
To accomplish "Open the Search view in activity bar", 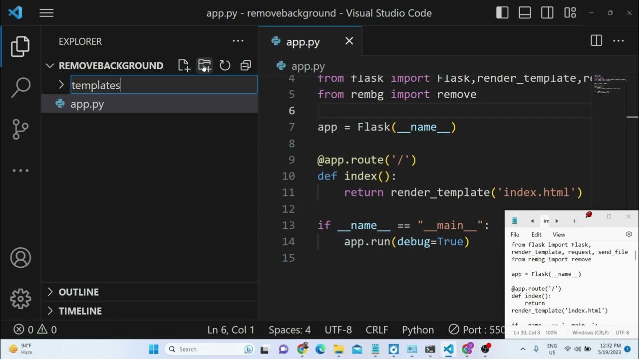I will [20, 87].
